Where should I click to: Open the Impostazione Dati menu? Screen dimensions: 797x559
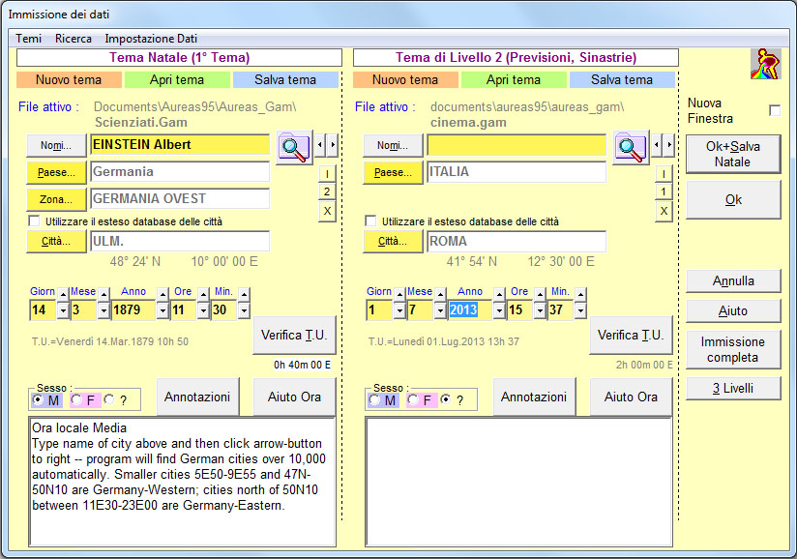click(x=151, y=39)
